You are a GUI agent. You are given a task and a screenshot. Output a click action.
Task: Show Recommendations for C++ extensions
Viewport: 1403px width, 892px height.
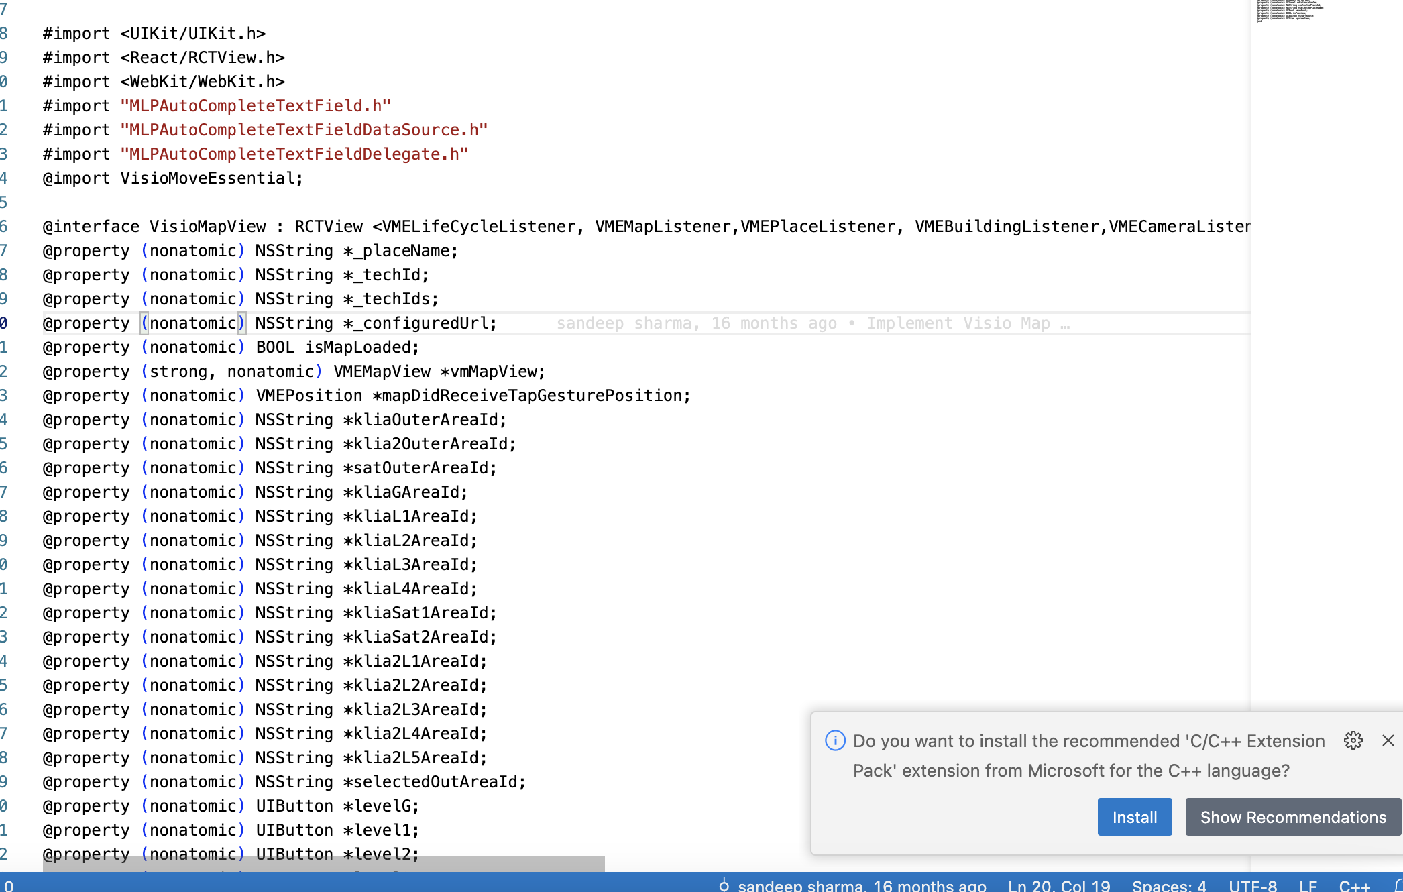pos(1292,816)
